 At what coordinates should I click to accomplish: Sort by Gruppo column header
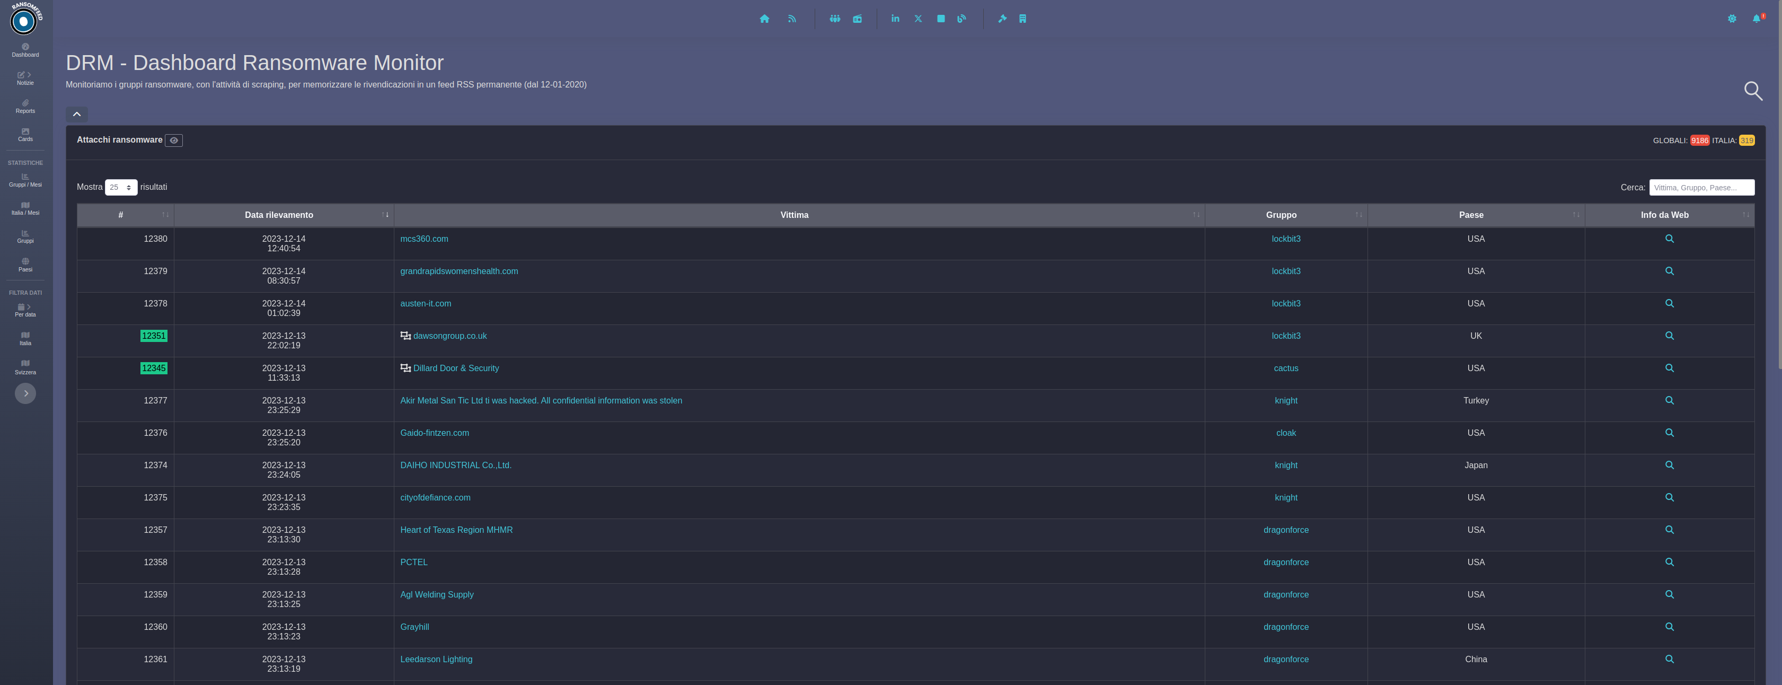click(1286, 215)
